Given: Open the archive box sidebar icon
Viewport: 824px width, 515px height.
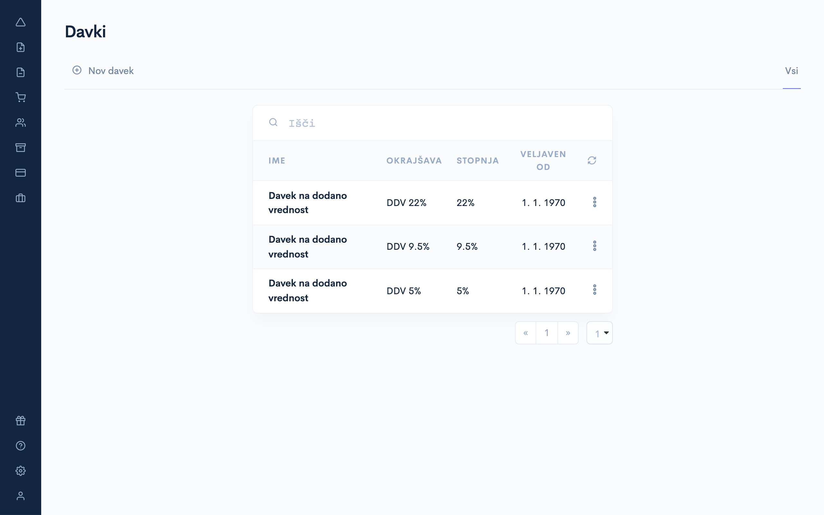Looking at the screenshot, I should [x=20, y=147].
